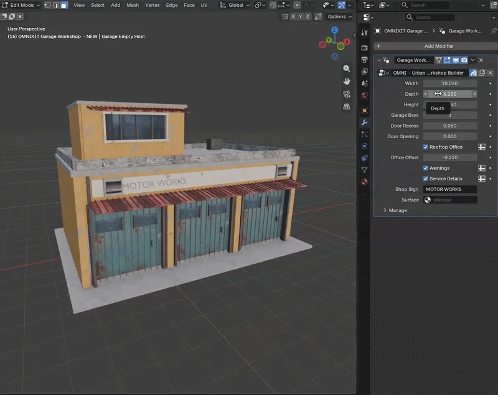Click the Surface Material selector

pyautogui.click(x=449, y=200)
